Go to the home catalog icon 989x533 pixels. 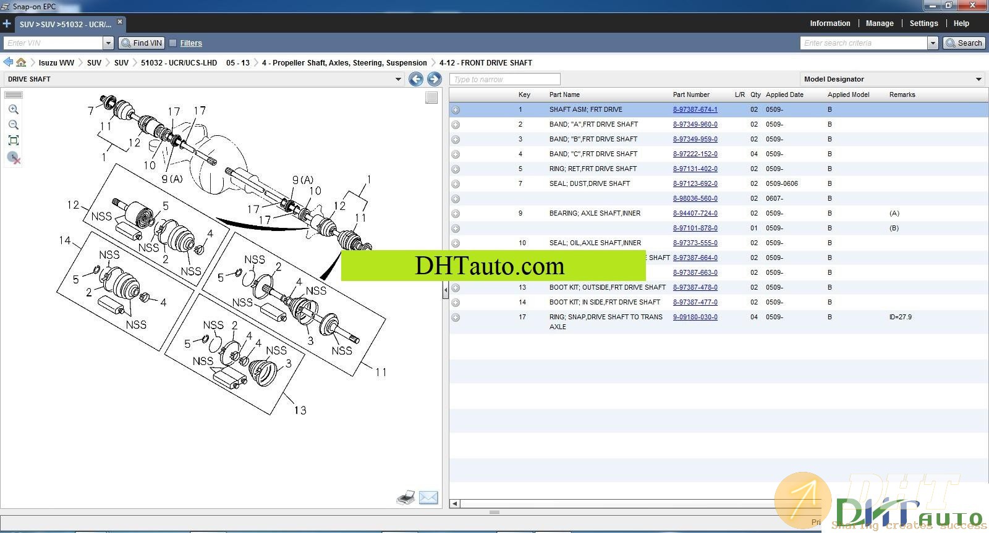point(21,62)
